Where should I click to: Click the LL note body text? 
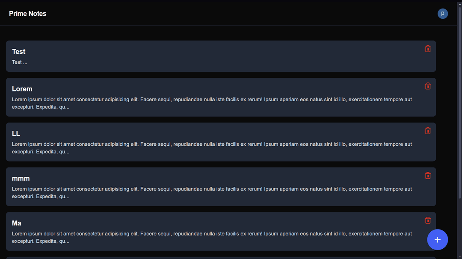(x=212, y=148)
